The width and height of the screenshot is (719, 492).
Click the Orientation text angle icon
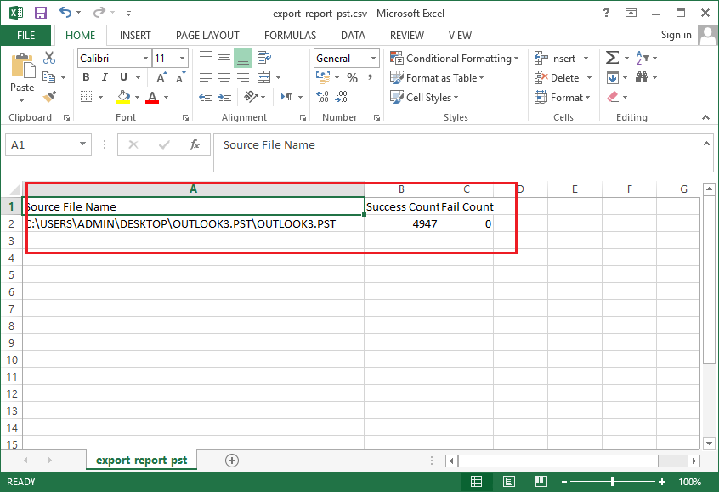[251, 97]
